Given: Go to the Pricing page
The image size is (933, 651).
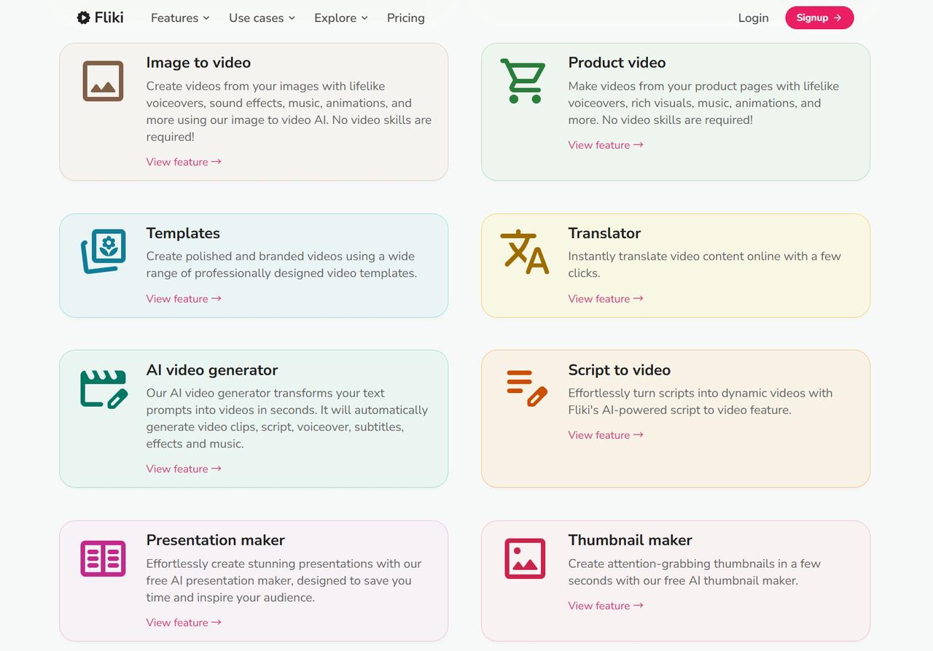Looking at the screenshot, I should 406,17.
